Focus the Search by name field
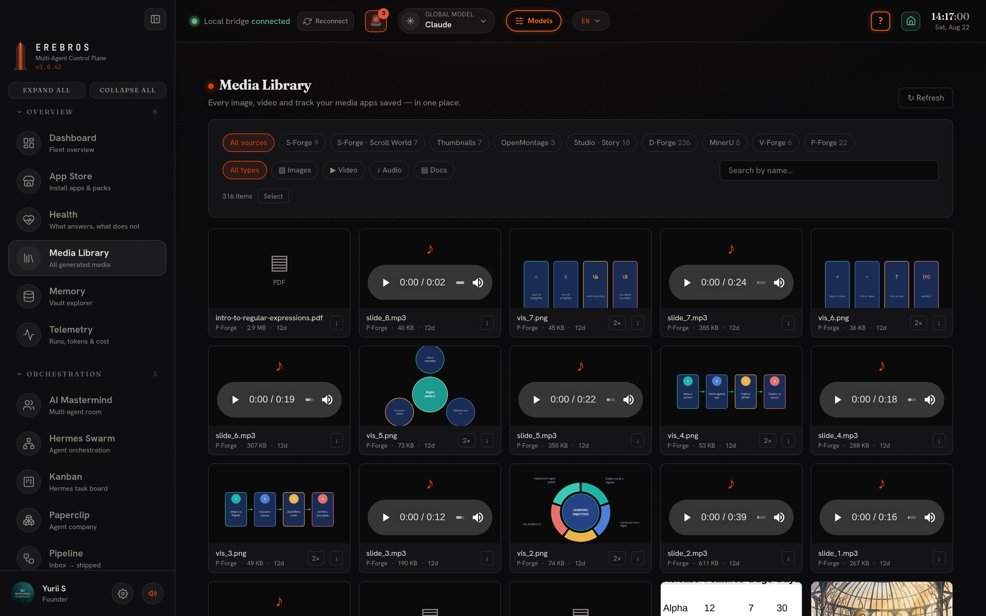This screenshot has height=616, width=986. pos(829,170)
